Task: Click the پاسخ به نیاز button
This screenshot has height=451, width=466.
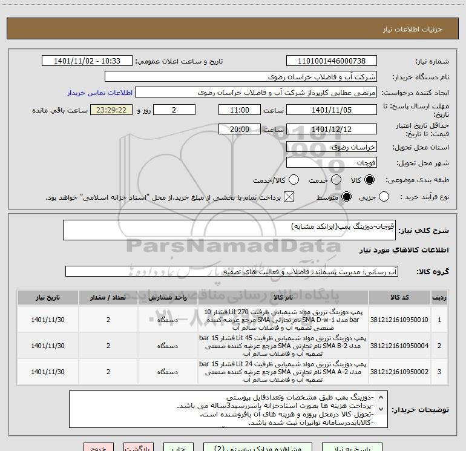Action: point(352,447)
